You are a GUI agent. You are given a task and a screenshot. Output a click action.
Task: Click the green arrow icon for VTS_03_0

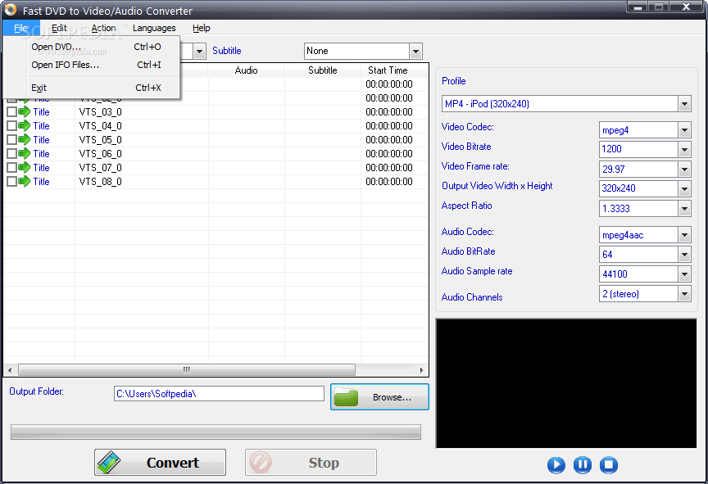coord(25,111)
